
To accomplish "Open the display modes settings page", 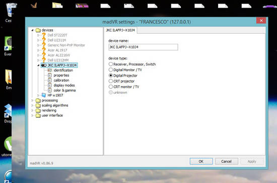I will (x=64, y=85).
